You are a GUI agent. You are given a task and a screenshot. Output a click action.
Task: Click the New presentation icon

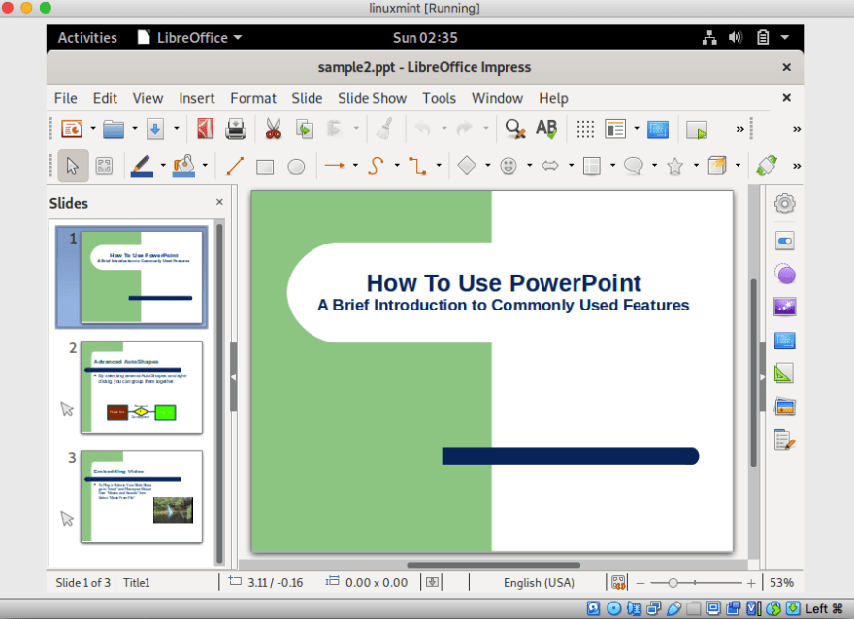coord(72,129)
